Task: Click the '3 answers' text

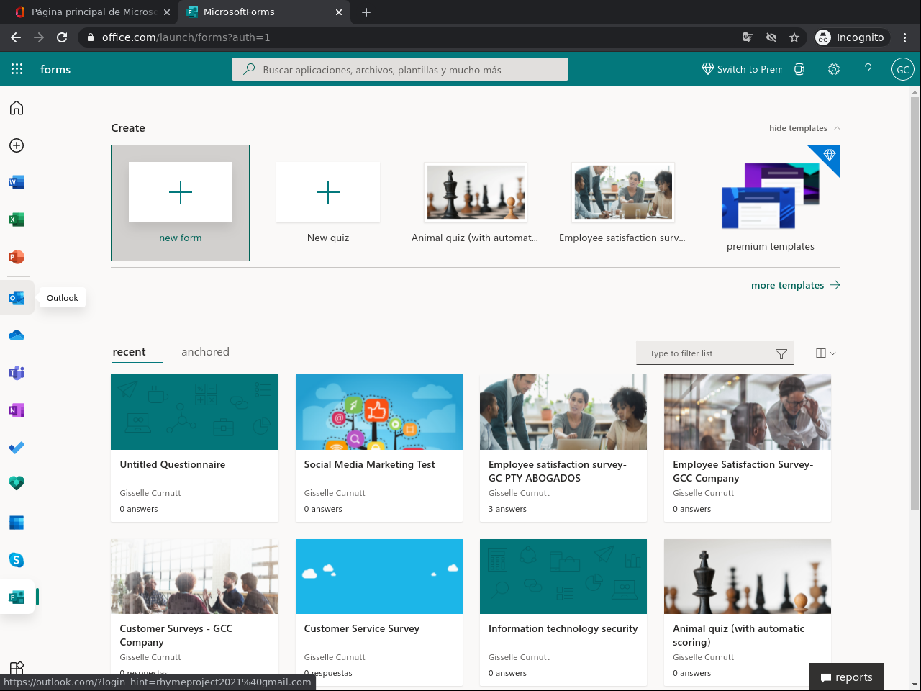Action: coord(507,509)
